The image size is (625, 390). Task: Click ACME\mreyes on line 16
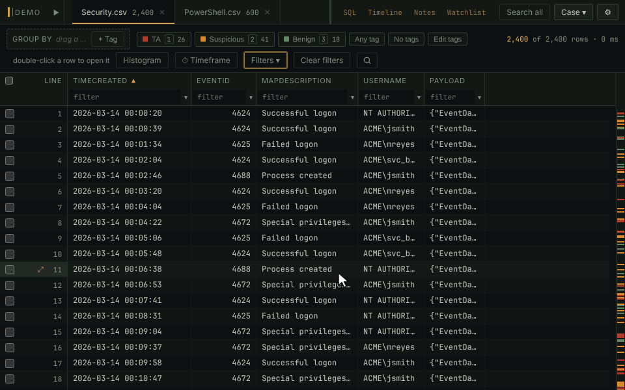(x=389, y=347)
